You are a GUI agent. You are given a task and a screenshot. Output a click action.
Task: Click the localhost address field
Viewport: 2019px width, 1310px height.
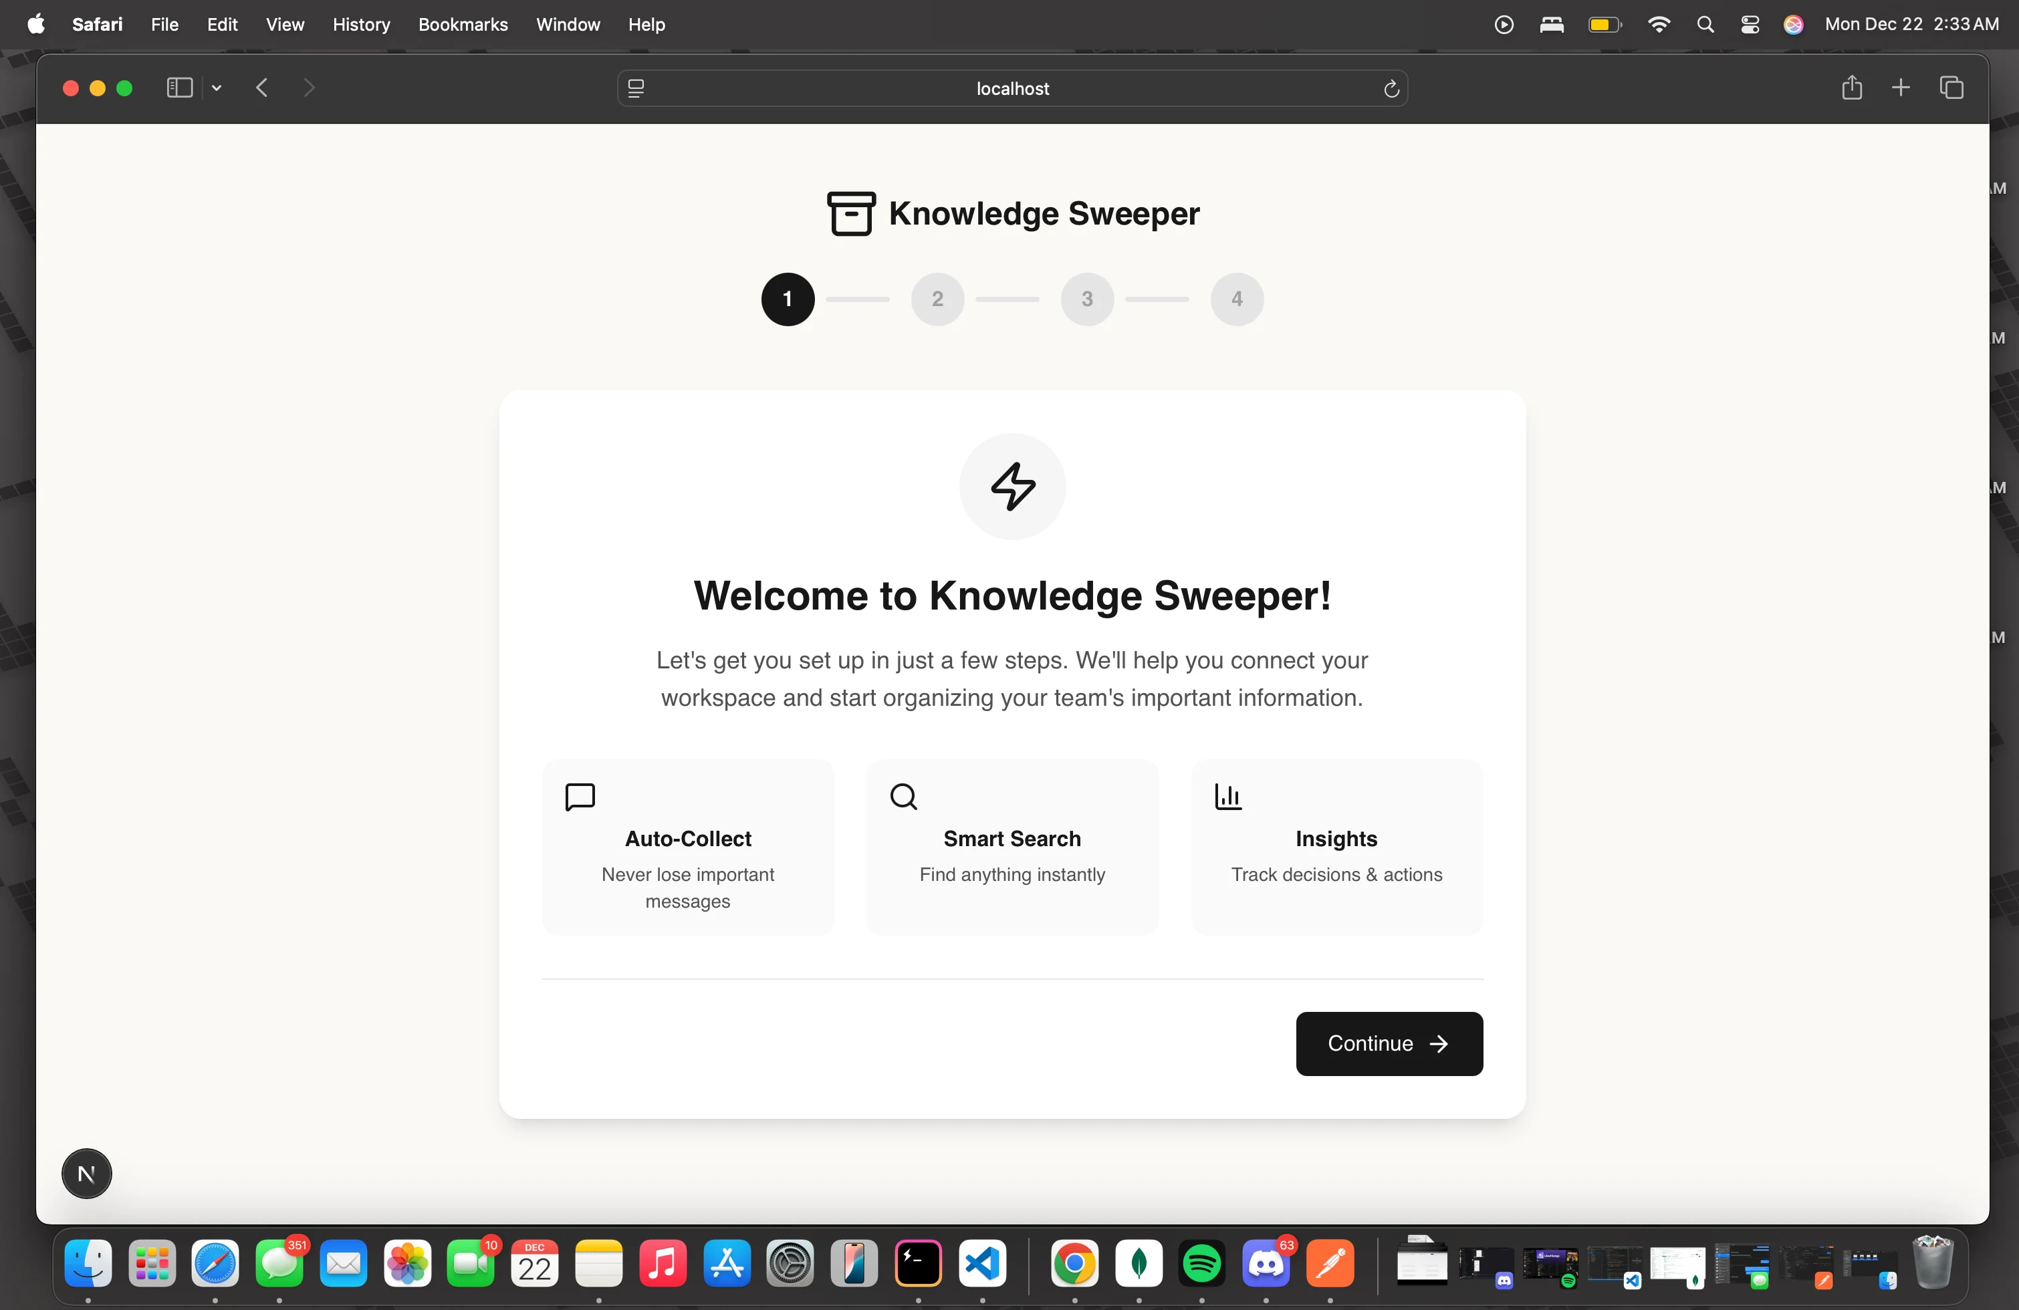tap(1012, 89)
